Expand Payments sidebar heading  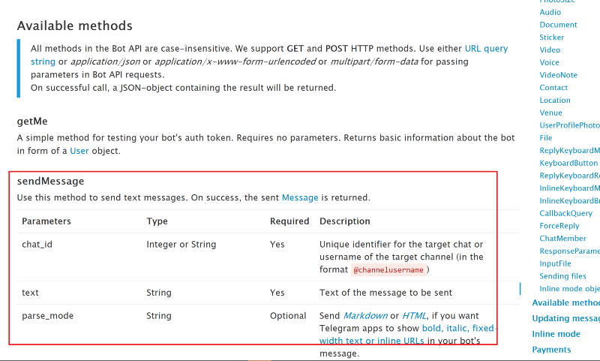click(551, 350)
